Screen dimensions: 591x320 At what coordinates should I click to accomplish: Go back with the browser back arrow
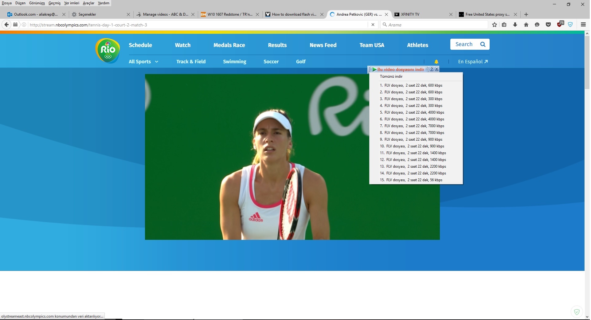click(6, 25)
